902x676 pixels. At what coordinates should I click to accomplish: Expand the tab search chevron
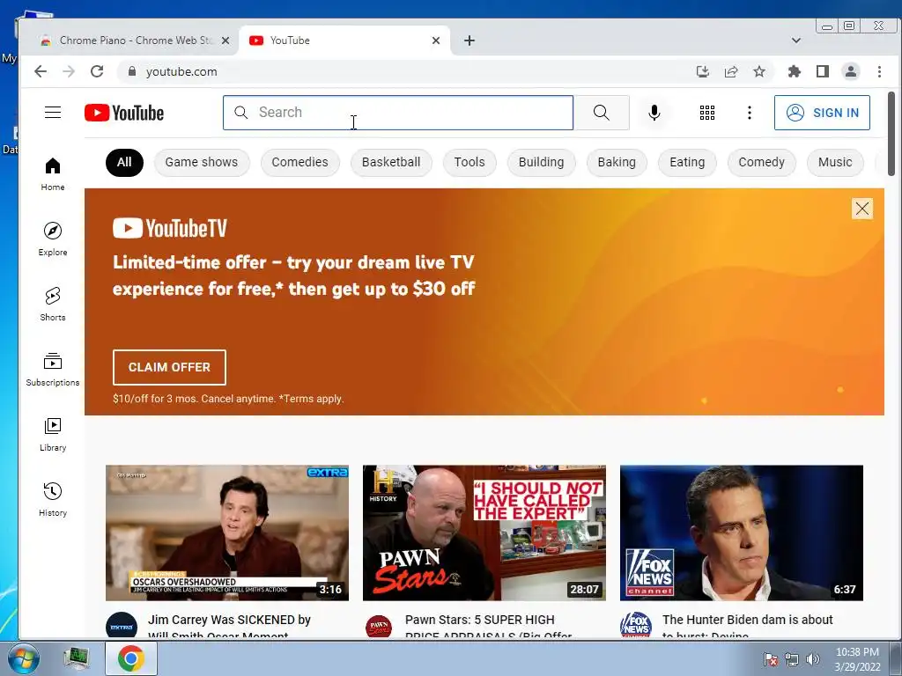coord(796,40)
